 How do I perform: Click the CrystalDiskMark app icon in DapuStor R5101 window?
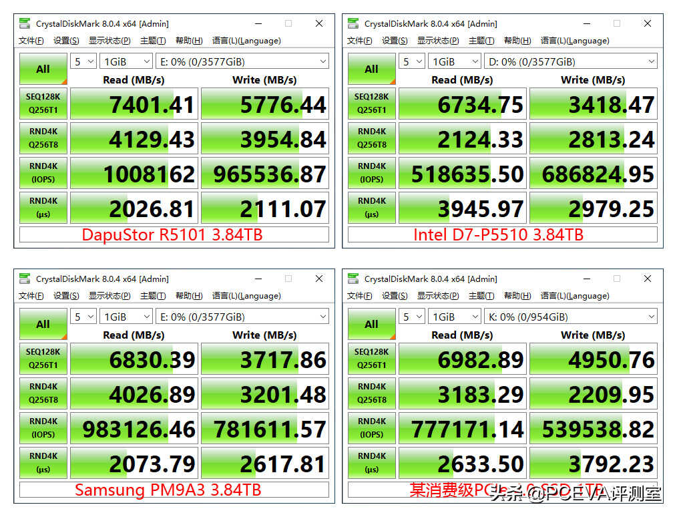click(25, 23)
